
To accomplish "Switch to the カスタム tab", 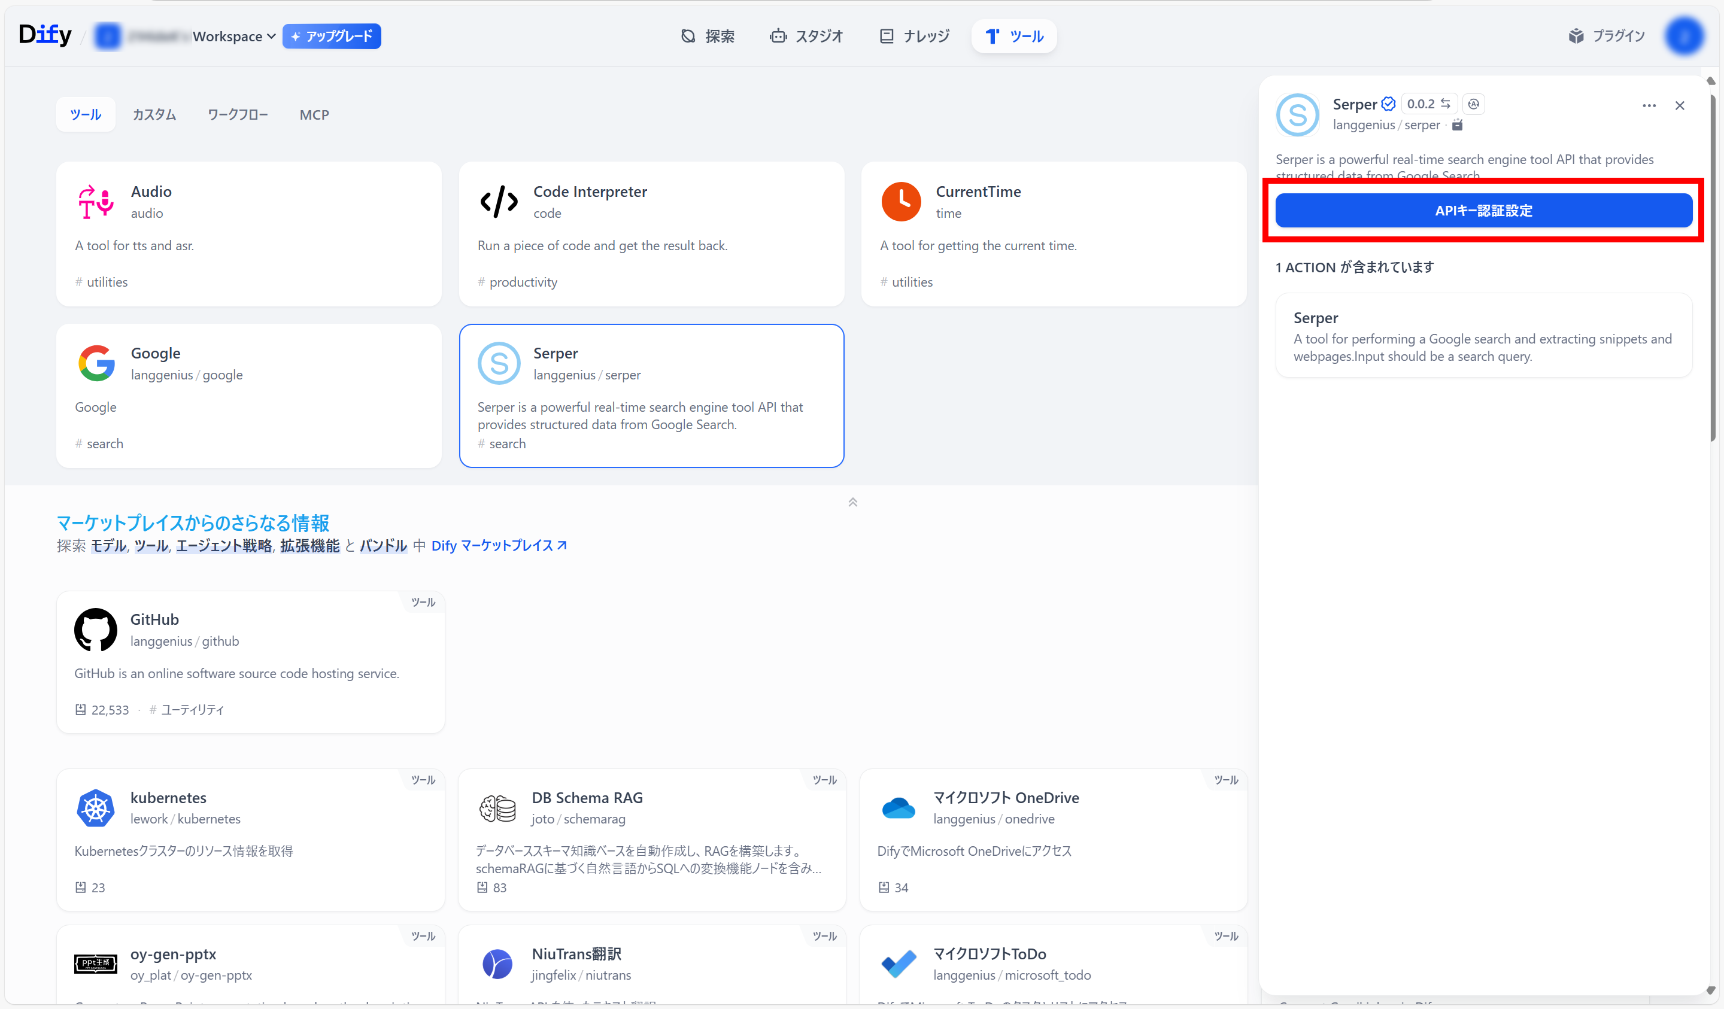I will (x=154, y=114).
